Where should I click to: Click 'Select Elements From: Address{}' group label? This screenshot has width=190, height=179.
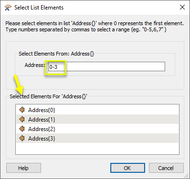[x=56, y=54]
